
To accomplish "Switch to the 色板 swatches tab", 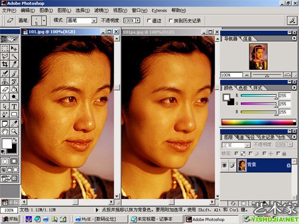I will (243, 88).
